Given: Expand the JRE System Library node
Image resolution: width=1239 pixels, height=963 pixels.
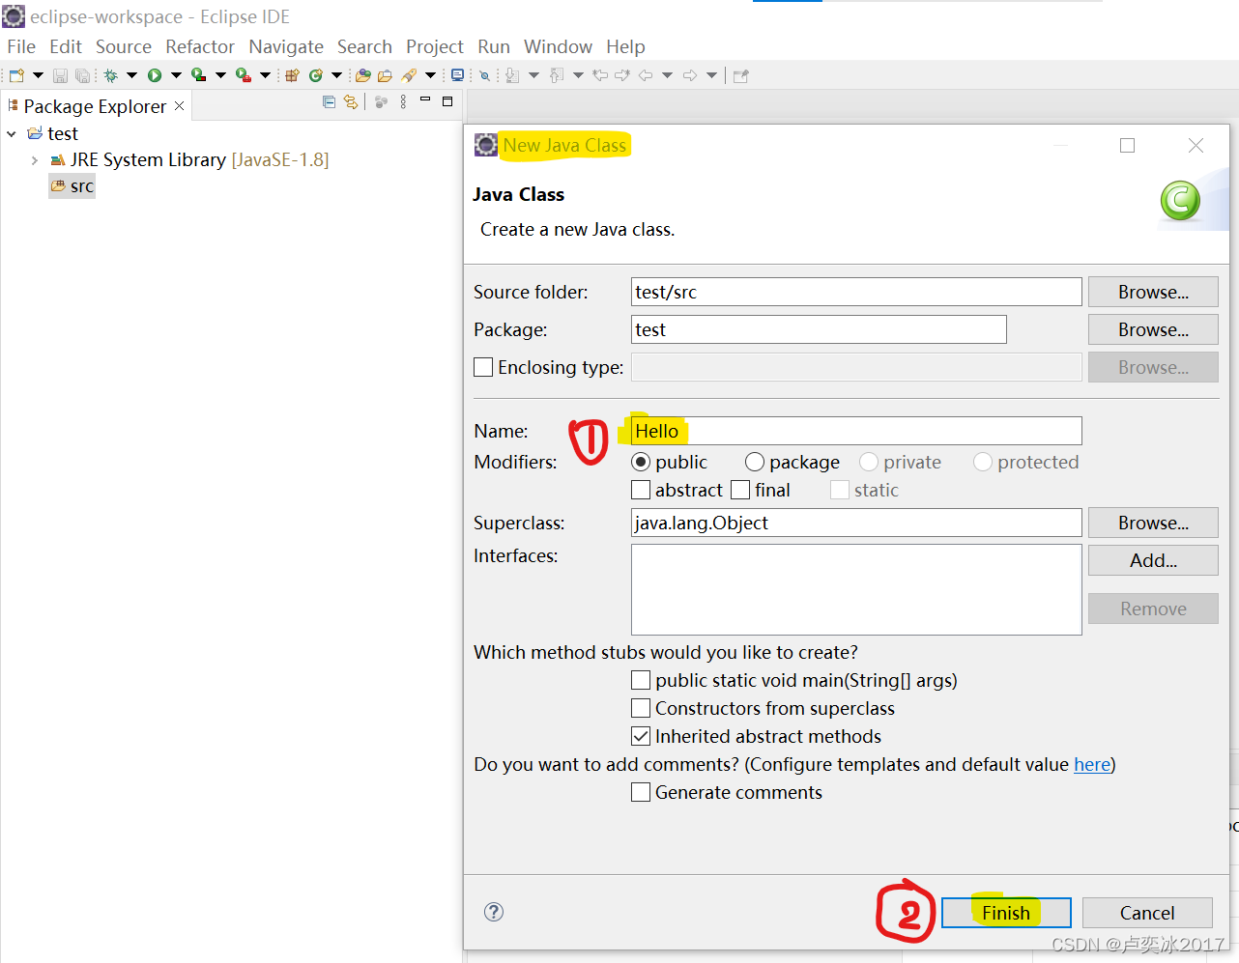Looking at the screenshot, I should 35,160.
